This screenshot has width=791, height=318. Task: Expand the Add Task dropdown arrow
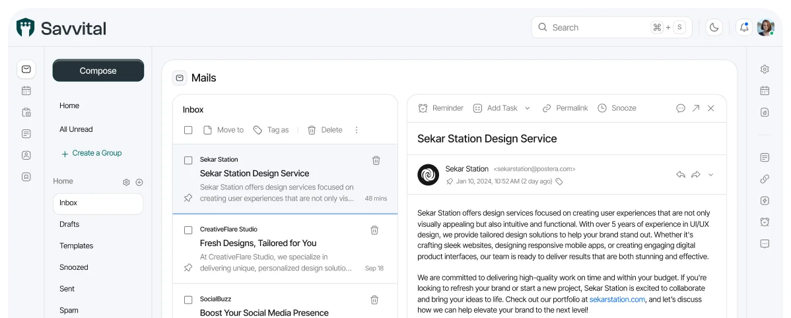(528, 108)
